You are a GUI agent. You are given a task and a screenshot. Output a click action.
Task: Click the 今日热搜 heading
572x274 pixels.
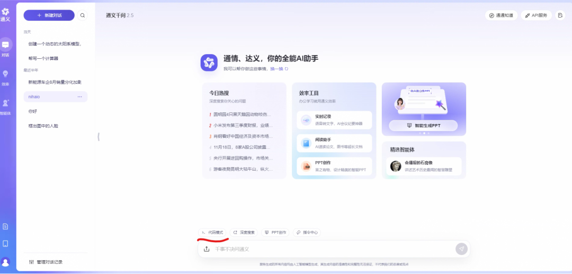(219, 93)
